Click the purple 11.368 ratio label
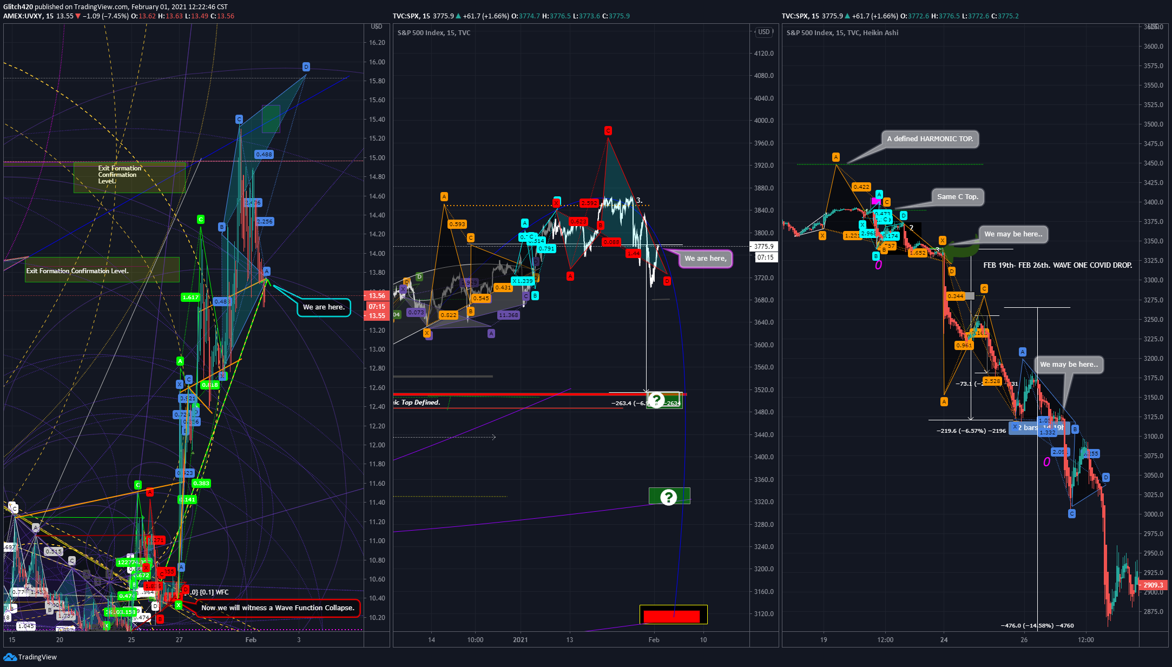Image resolution: width=1172 pixels, height=667 pixels. 509,315
